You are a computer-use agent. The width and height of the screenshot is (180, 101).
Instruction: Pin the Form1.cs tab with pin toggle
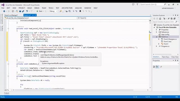tap(33, 15)
